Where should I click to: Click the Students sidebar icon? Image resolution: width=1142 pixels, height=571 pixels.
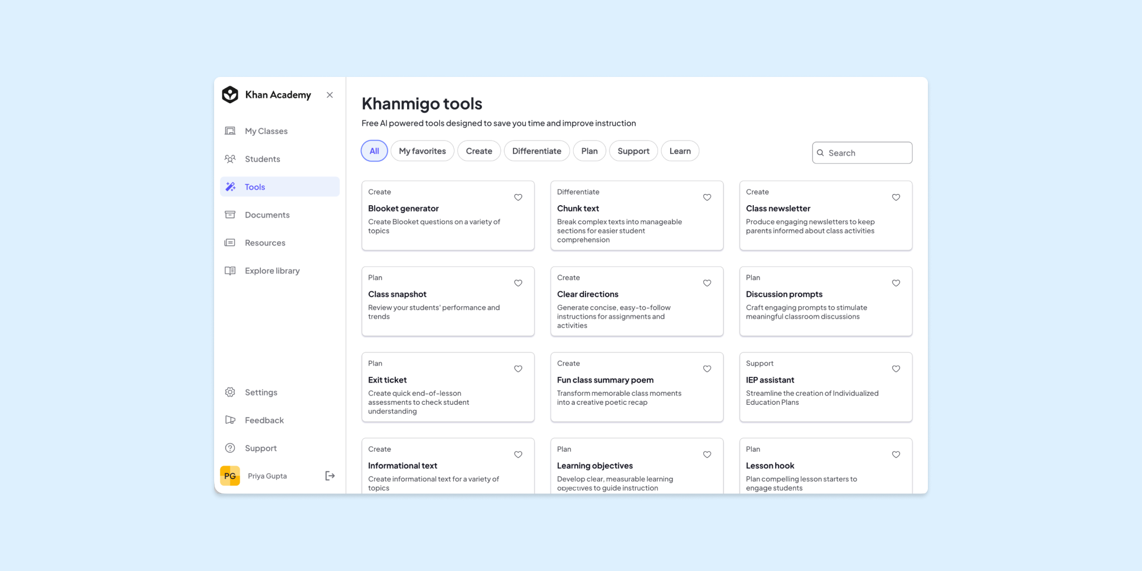[230, 159]
